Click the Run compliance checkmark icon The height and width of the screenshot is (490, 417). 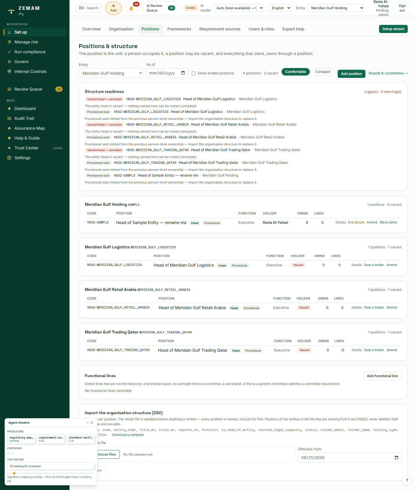pos(9,52)
